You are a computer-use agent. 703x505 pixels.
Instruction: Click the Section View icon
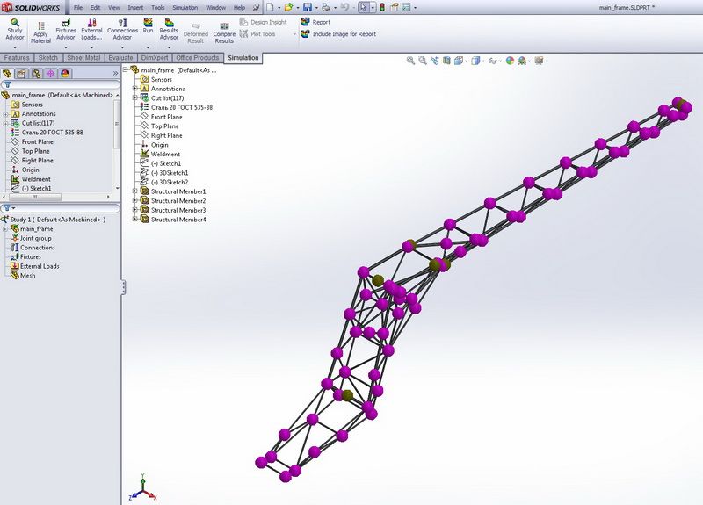point(446,61)
